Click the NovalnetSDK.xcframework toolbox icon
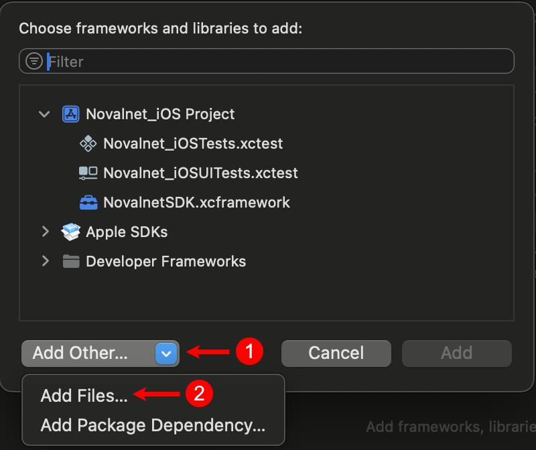This screenshot has width=536, height=450. [88, 202]
